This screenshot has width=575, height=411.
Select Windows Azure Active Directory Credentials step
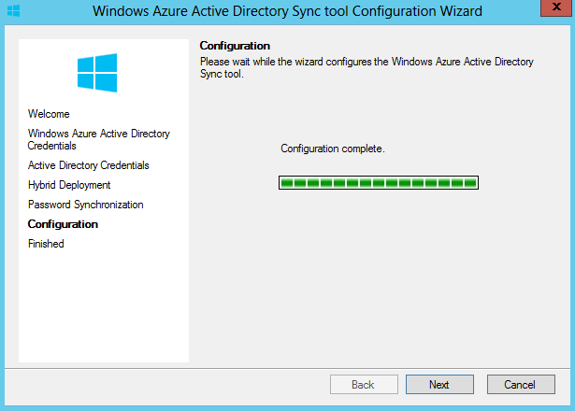point(99,139)
